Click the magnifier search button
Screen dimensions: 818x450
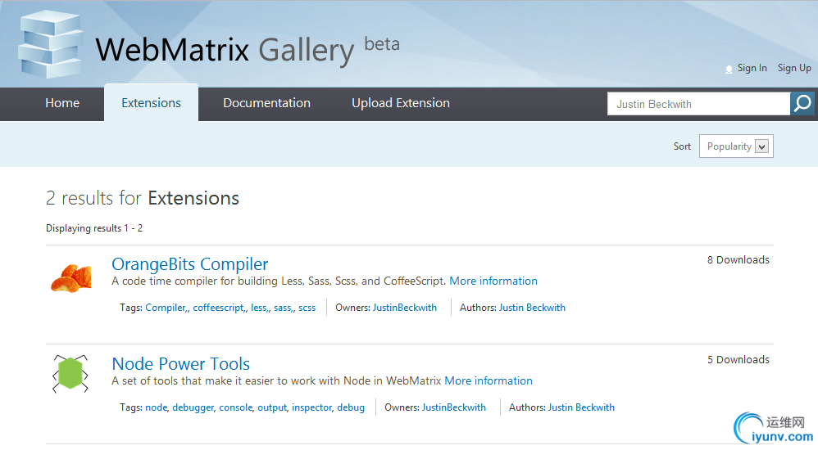pos(802,104)
